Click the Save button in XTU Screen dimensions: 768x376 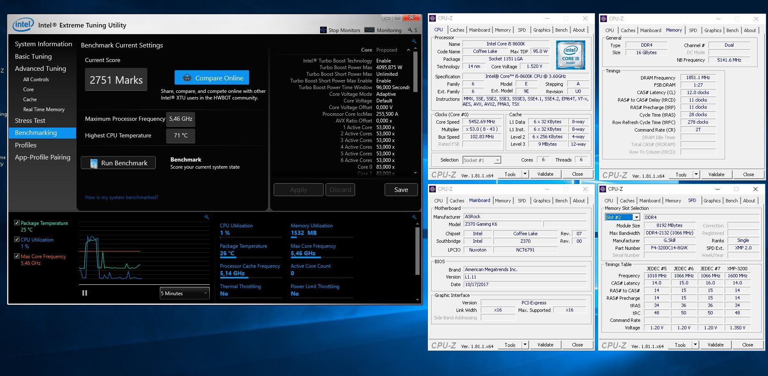[x=401, y=189]
